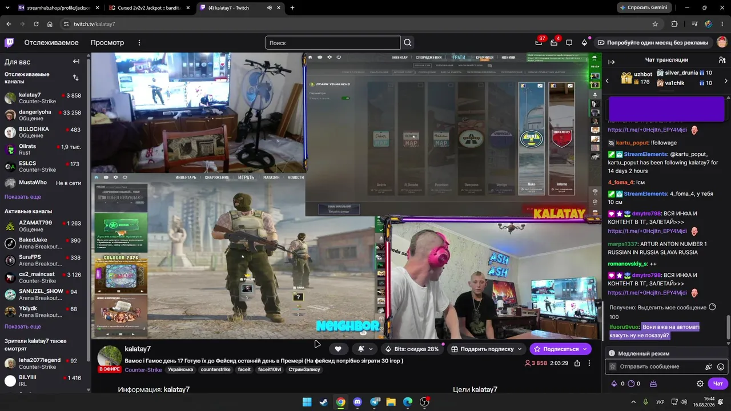Open Twitch notifications inbox with 37 badge

point(539,43)
